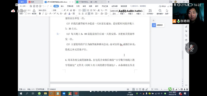
Task: Switch to the Insert (插入) ribbon tab
Action: [62, 6]
